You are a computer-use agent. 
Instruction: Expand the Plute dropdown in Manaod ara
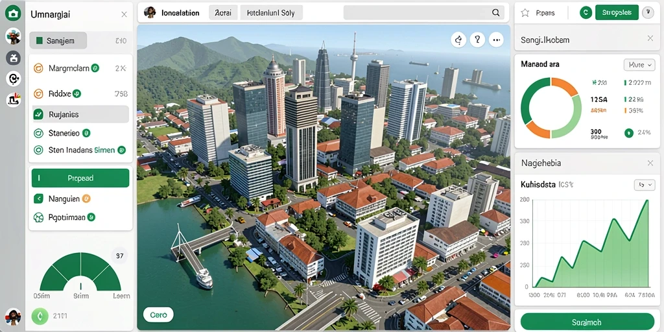coord(639,65)
